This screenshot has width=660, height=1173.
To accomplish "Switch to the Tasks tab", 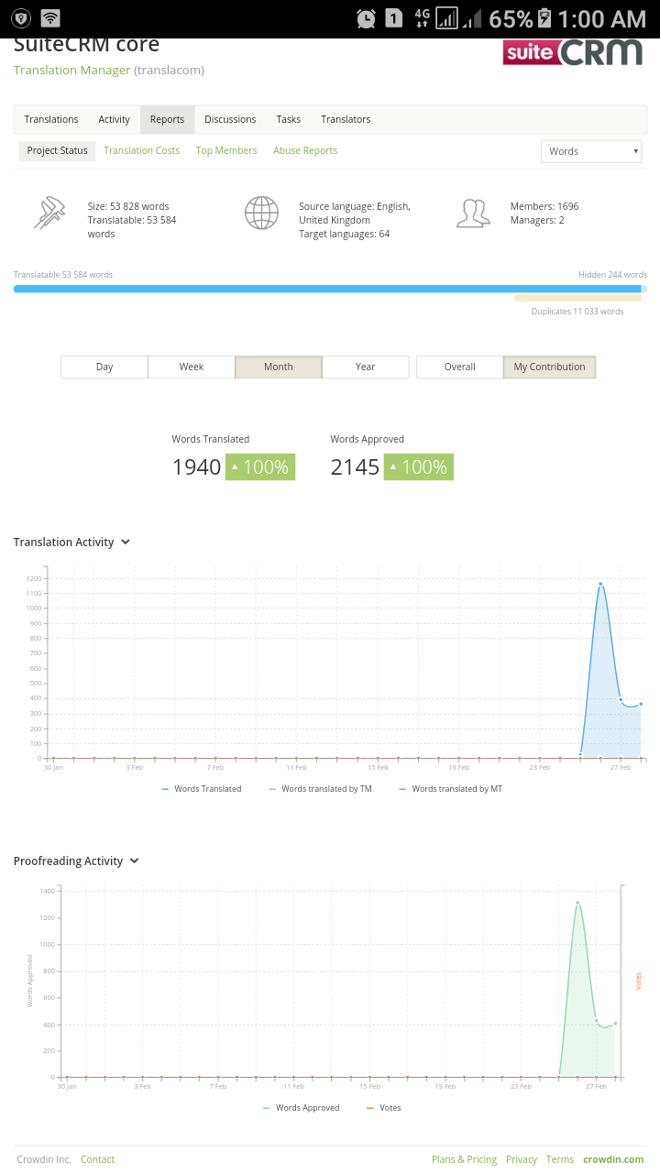I will click(x=289, y=119).
